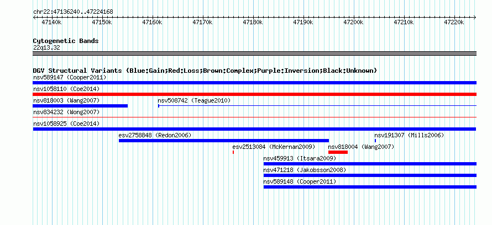The image size is (492, 225).
Task: Click the chr22:47136240..47224168 coordinates label
Action: (x=73, y=12)
